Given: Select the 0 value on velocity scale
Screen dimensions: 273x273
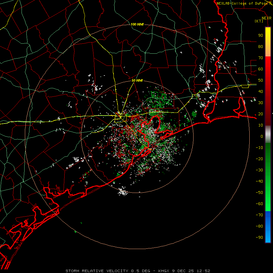Looking at the screenshot, I should point(262,136).
